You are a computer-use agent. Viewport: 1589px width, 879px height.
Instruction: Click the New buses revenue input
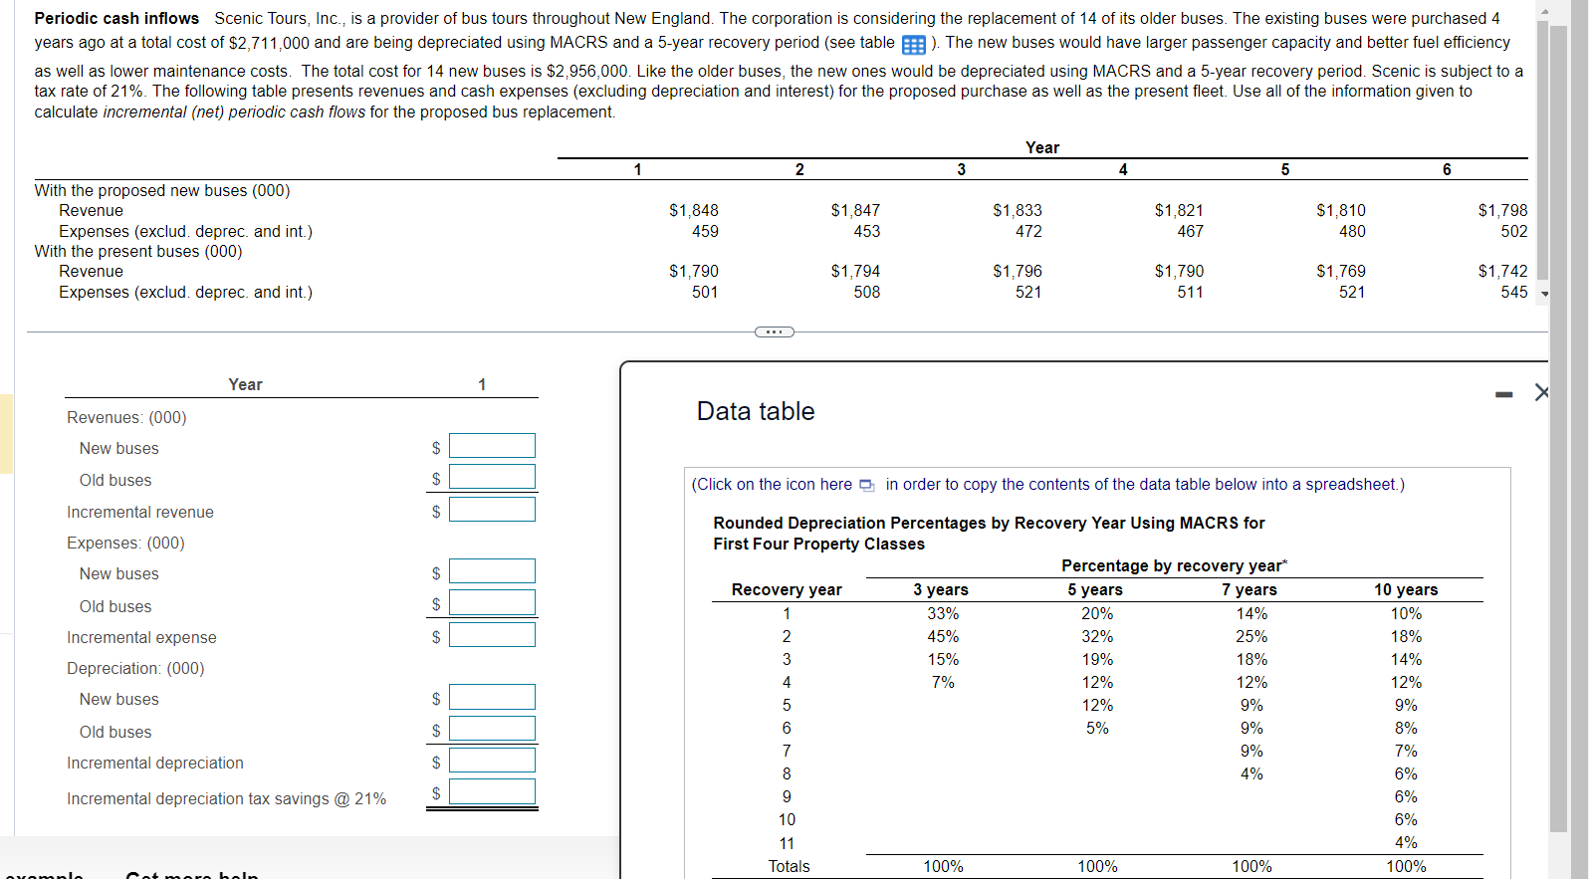[492, 446]
